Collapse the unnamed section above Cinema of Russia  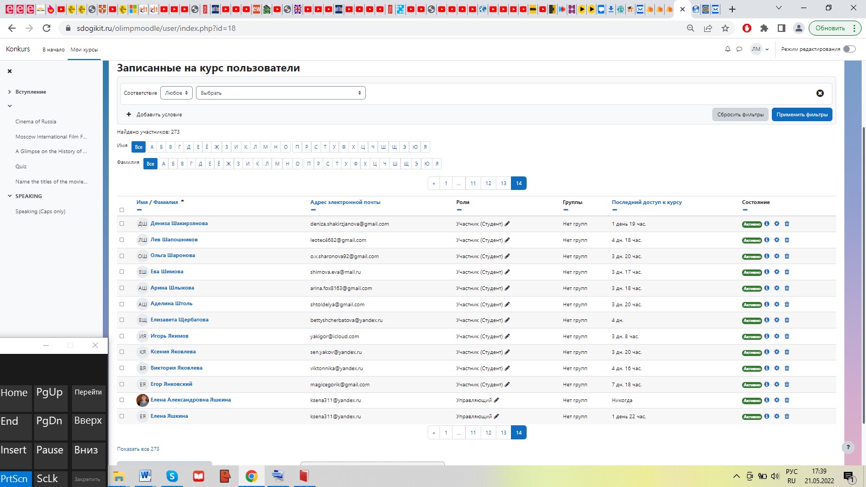point(10,106)
